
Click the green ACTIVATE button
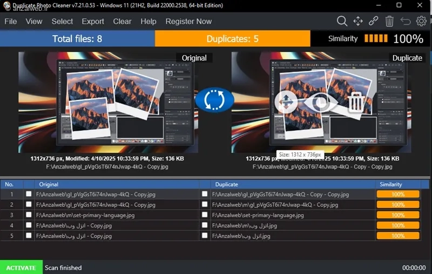tap(21, 268)
